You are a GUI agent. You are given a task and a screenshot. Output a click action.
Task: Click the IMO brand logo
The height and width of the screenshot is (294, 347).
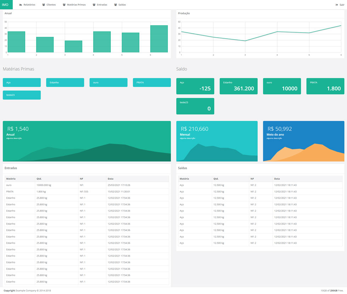(5, 5)
